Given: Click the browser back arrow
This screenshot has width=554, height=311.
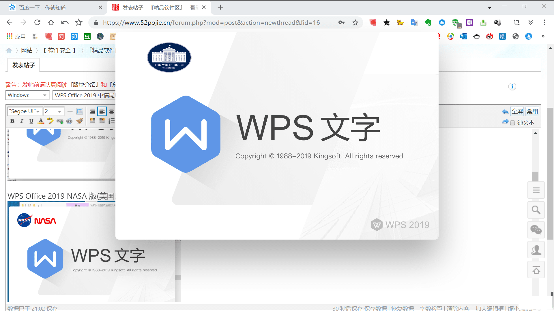Looking at the screenshot, I should pyautogui.click(x=10, y=22).
